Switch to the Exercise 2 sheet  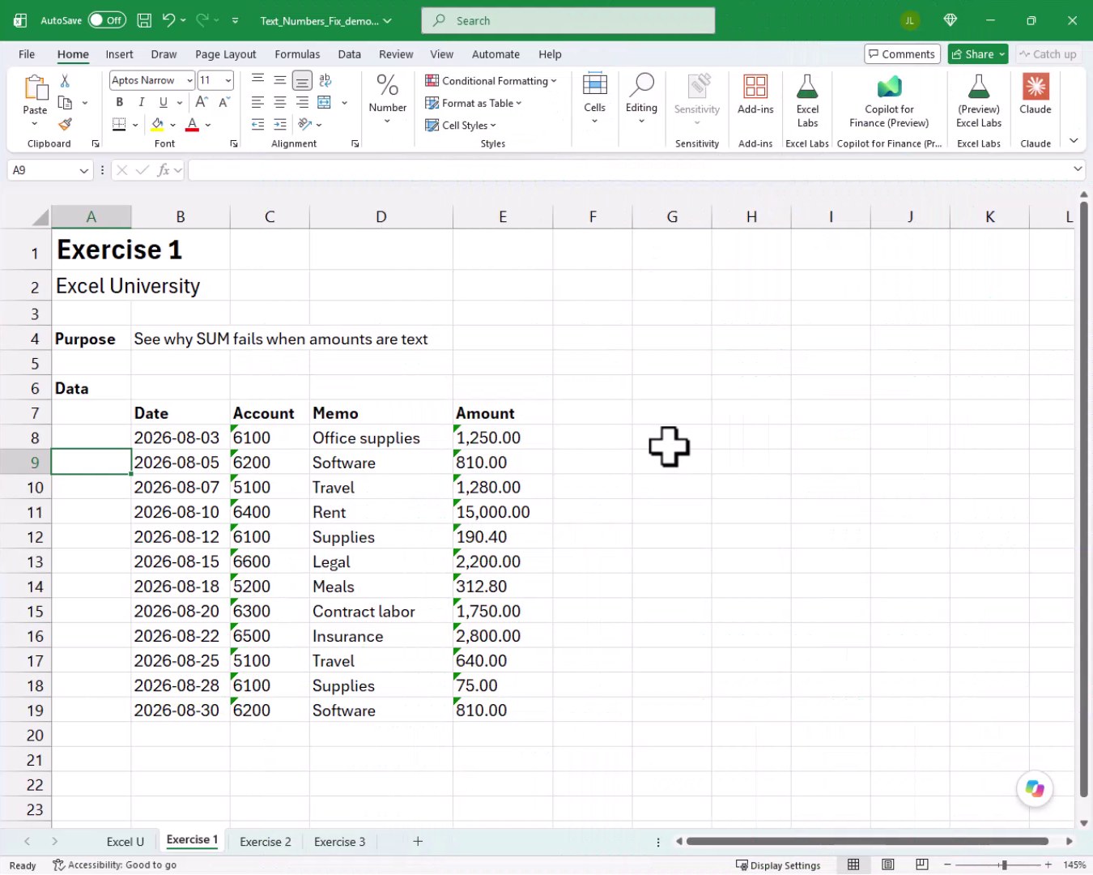click(266, 842)
